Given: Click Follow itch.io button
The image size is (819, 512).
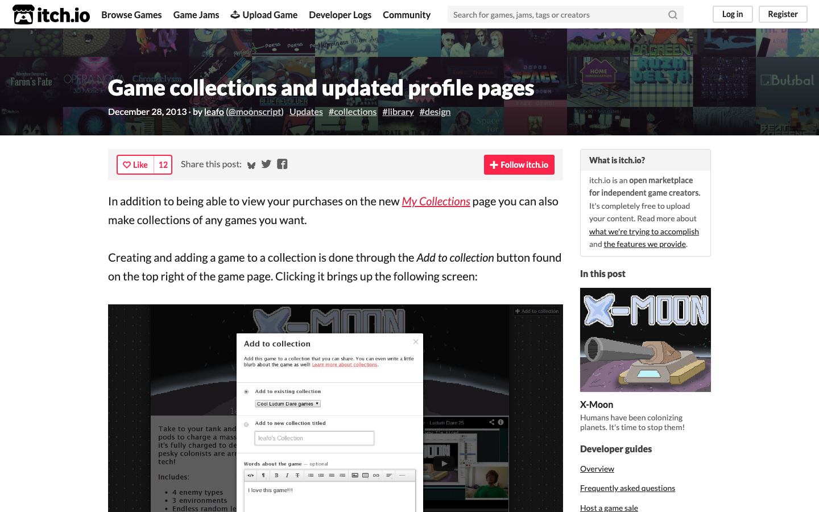Looking at the screenshot, I should coord(519,165).
